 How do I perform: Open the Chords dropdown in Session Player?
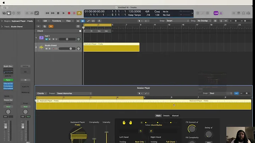tap(42, 93)
